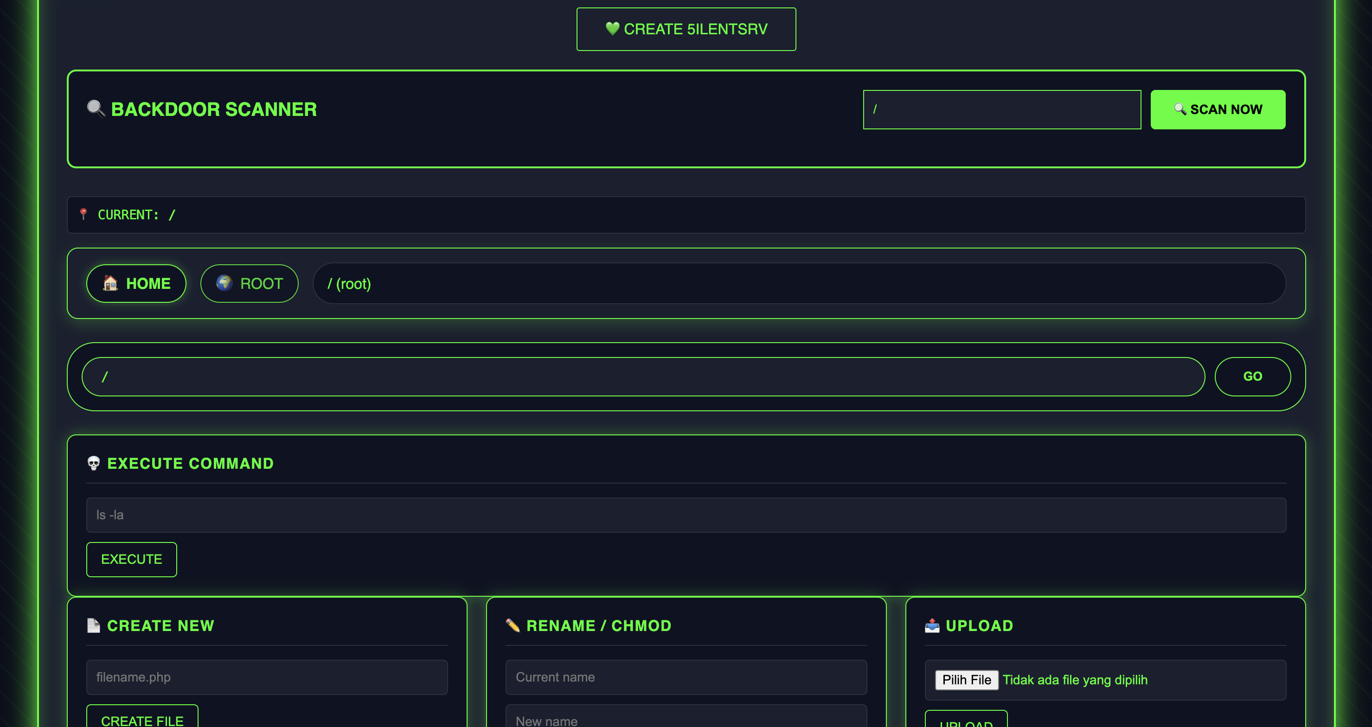Click the CREATE FILE button
This screenshot has height=727, width=1372.
click(142, 720)
